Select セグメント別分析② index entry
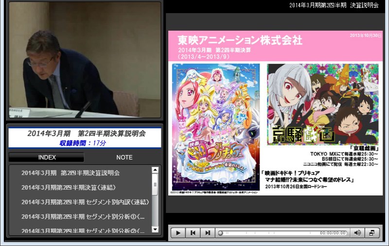Viewport: 389px width, 246px height. pyautogui.click(x=83, y=230)
